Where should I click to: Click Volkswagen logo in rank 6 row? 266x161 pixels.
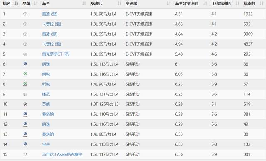click(25, 64)
